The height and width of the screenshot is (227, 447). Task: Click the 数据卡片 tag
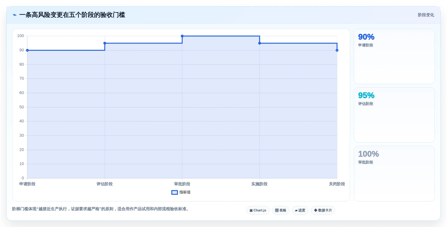click(323, 210)
